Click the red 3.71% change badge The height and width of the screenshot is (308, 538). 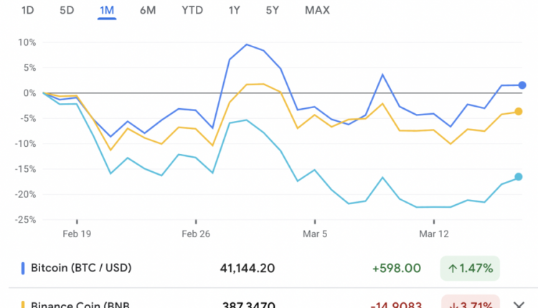tap(470, 304)
